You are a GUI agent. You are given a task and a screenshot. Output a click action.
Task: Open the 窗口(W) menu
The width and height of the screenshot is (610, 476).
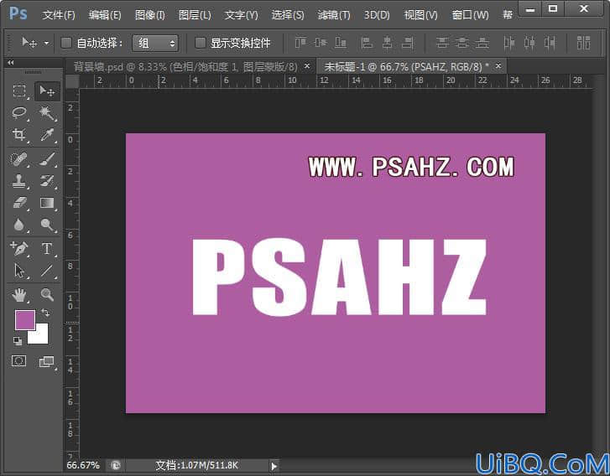[470, 15]
